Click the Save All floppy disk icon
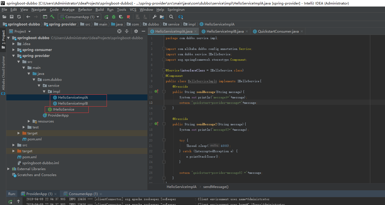This screenshot has height=205, width=385. click(12, 17)
